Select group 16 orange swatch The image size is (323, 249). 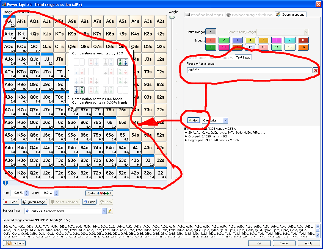click(303, 47)
